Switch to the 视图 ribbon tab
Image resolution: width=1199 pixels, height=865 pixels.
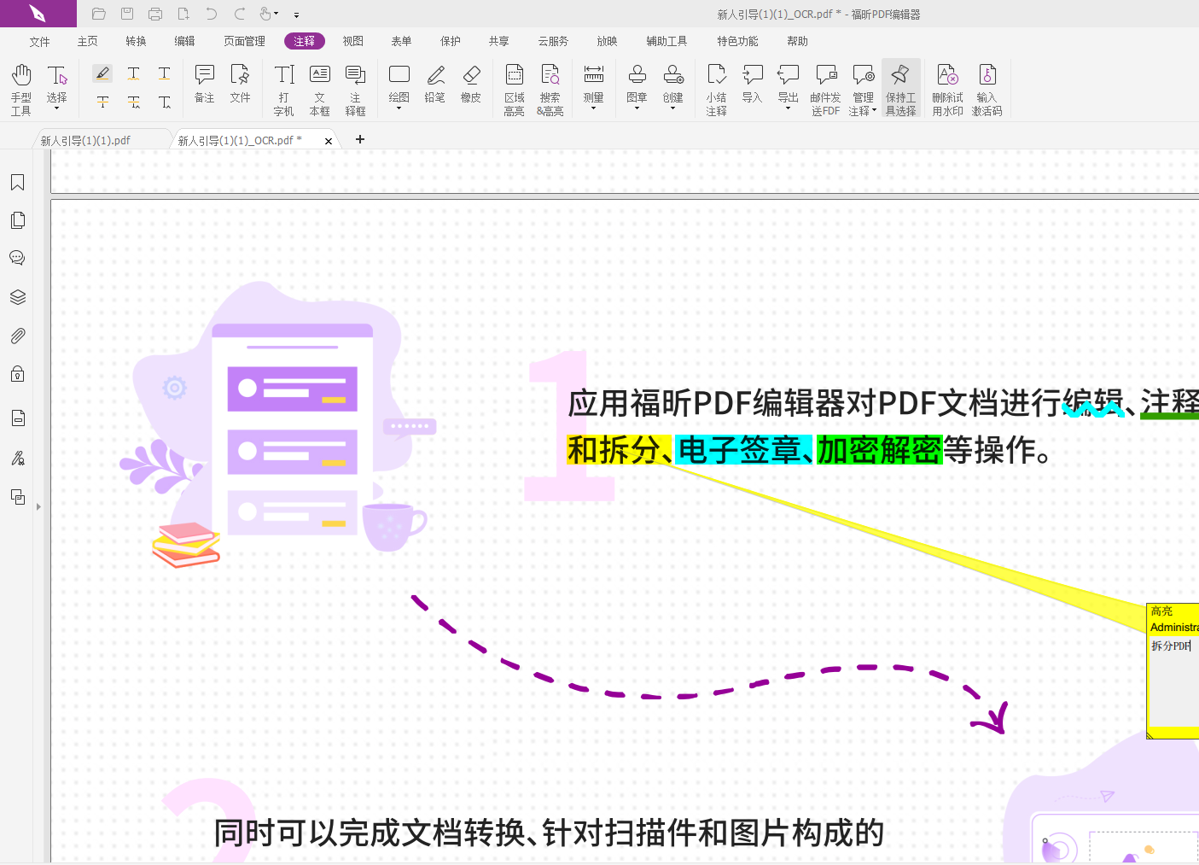(x=352, y=40)
